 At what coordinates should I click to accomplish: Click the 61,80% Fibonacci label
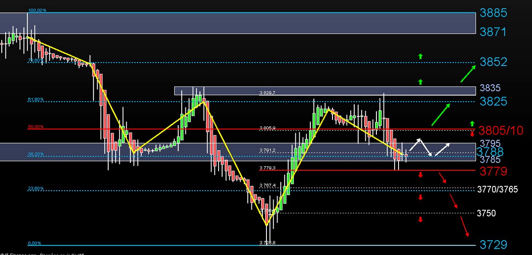pyautogui.click(x=36, y=99)
